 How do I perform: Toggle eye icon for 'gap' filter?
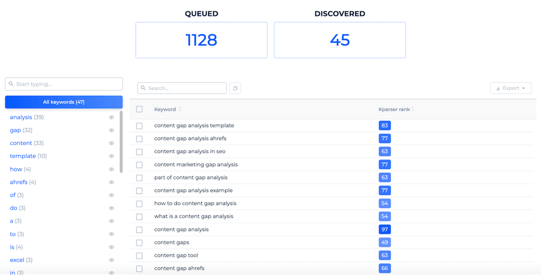tap(111, 130)
